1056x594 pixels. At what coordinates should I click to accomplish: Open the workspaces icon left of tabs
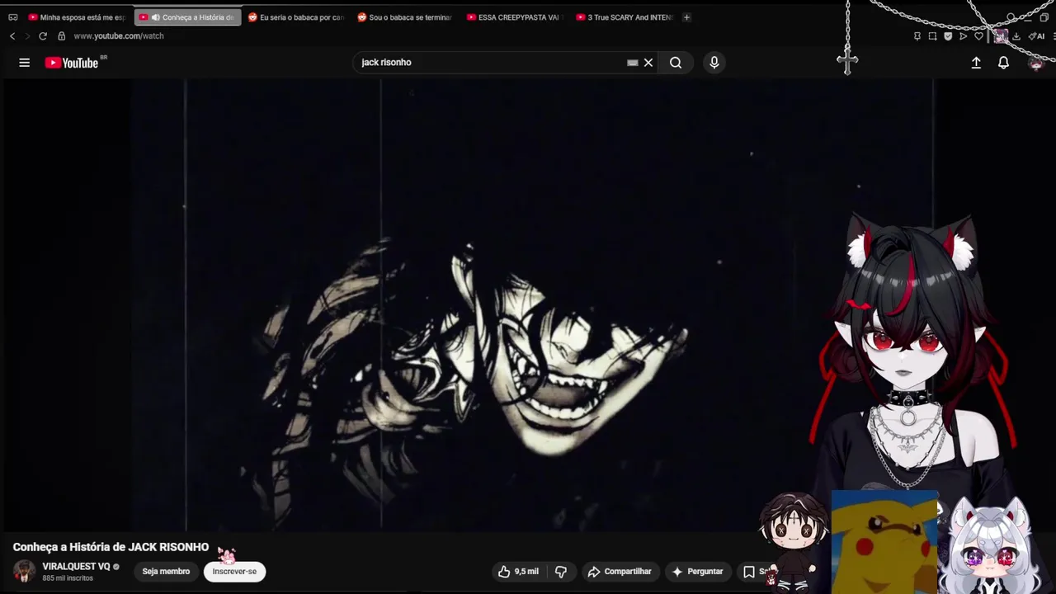tap(12, 17)
